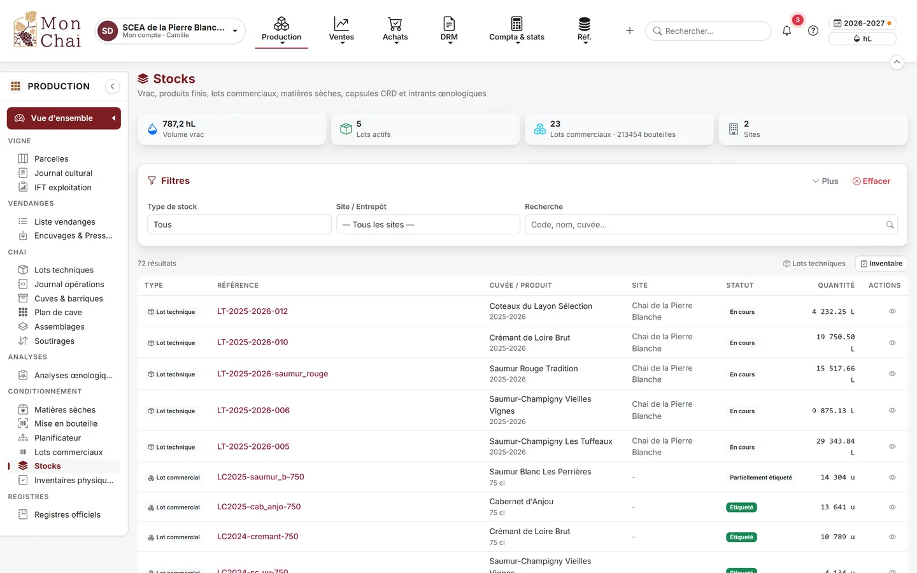Toggle the hL unit switch
The width and height of the screenshot is (917, 573).
(862, 39)
